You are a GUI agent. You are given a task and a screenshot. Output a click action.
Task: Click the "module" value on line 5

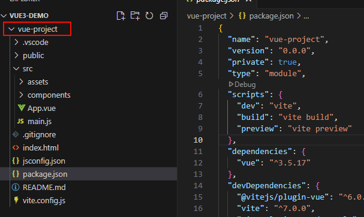point(283,74)
